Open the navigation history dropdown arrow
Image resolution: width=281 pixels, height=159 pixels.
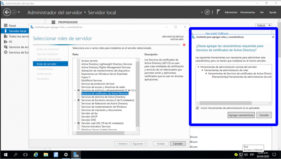coord(19,12)
